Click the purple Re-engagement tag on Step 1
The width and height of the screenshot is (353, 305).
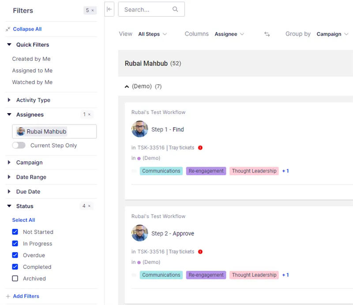(x=206, y=171)
